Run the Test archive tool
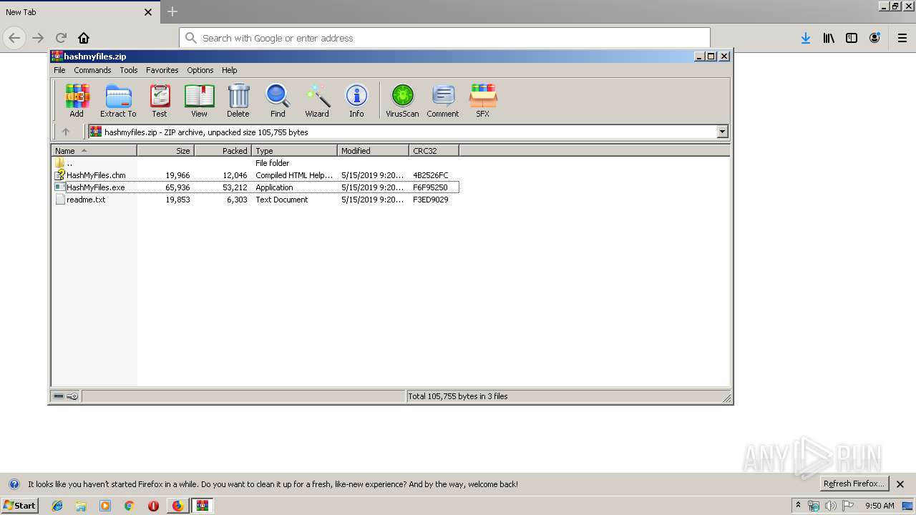This screenshot has width=916, height=515. 160,100
